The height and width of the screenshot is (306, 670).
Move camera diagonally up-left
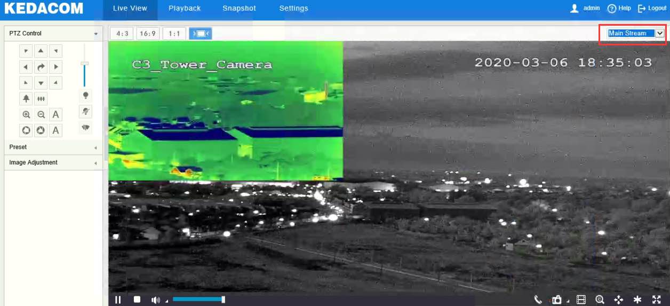point(26,51)
